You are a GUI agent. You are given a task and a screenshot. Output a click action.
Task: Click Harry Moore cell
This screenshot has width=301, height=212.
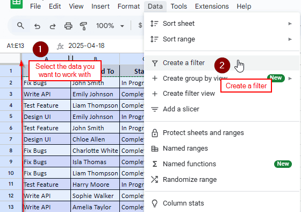point(95,185)
